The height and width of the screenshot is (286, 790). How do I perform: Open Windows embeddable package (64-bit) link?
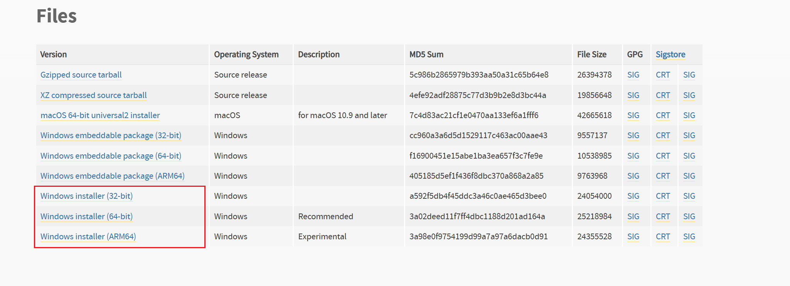coord(111,156)
